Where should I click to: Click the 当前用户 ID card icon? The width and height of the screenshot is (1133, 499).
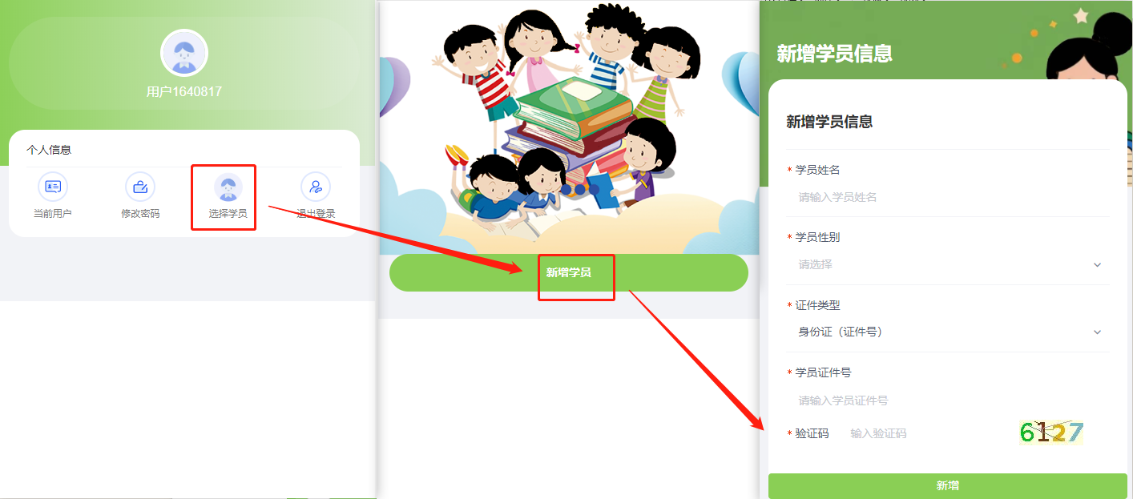point(53,187)
